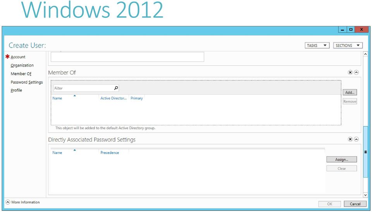Click Add... button for group membership
Viewport: 372px width, 212px height.
click(x=350, y=92)
